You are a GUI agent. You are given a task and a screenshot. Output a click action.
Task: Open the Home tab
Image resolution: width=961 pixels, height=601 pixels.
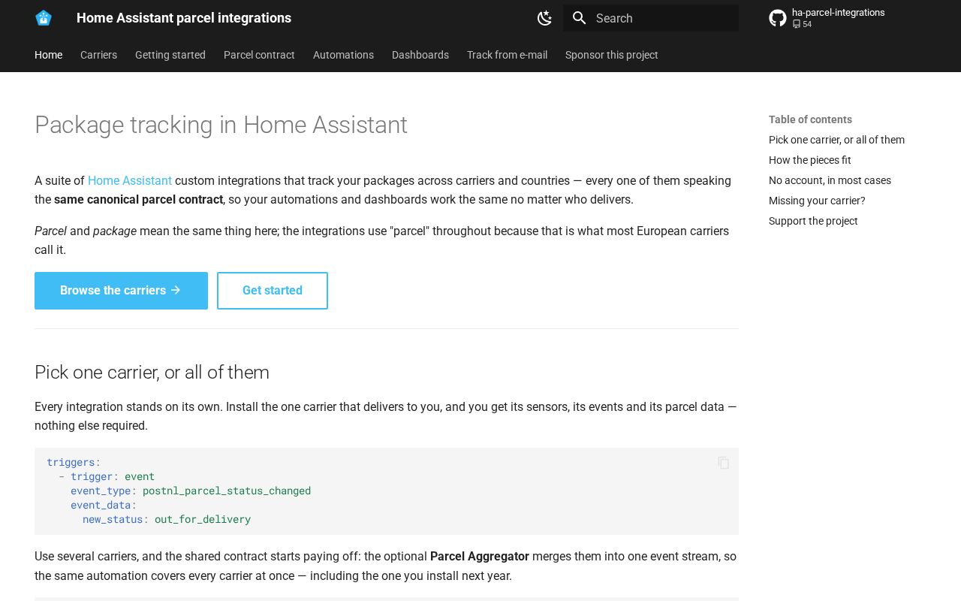point(48,55)
